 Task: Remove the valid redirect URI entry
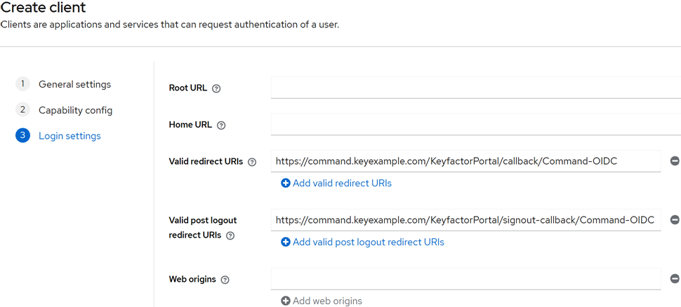[675, 161]
